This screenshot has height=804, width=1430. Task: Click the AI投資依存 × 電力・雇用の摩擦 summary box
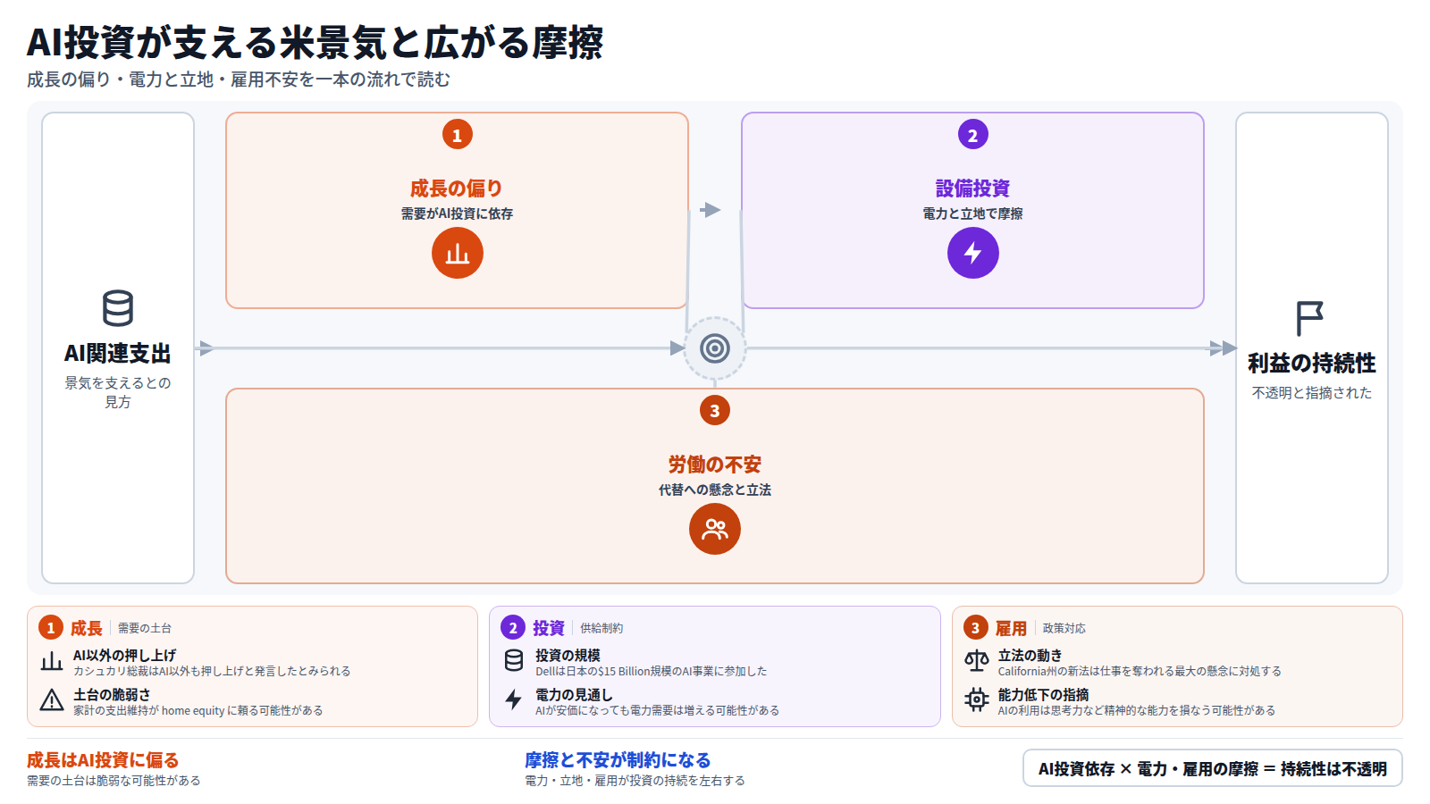click(1212, 768)
